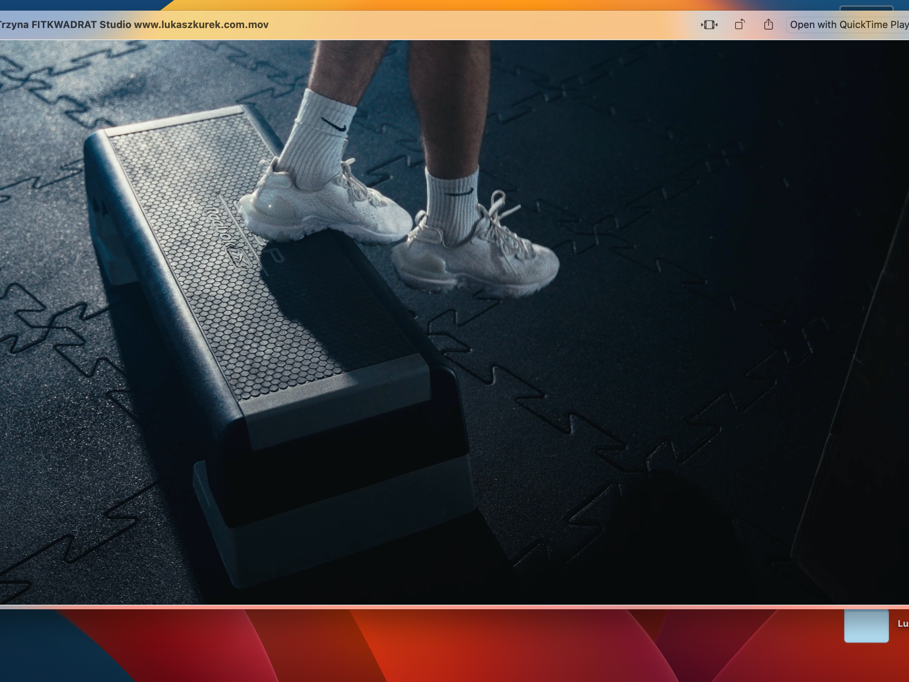Screen dimensions: 909x682
Task: Open the Share menu icon
Action: (768, 25)
